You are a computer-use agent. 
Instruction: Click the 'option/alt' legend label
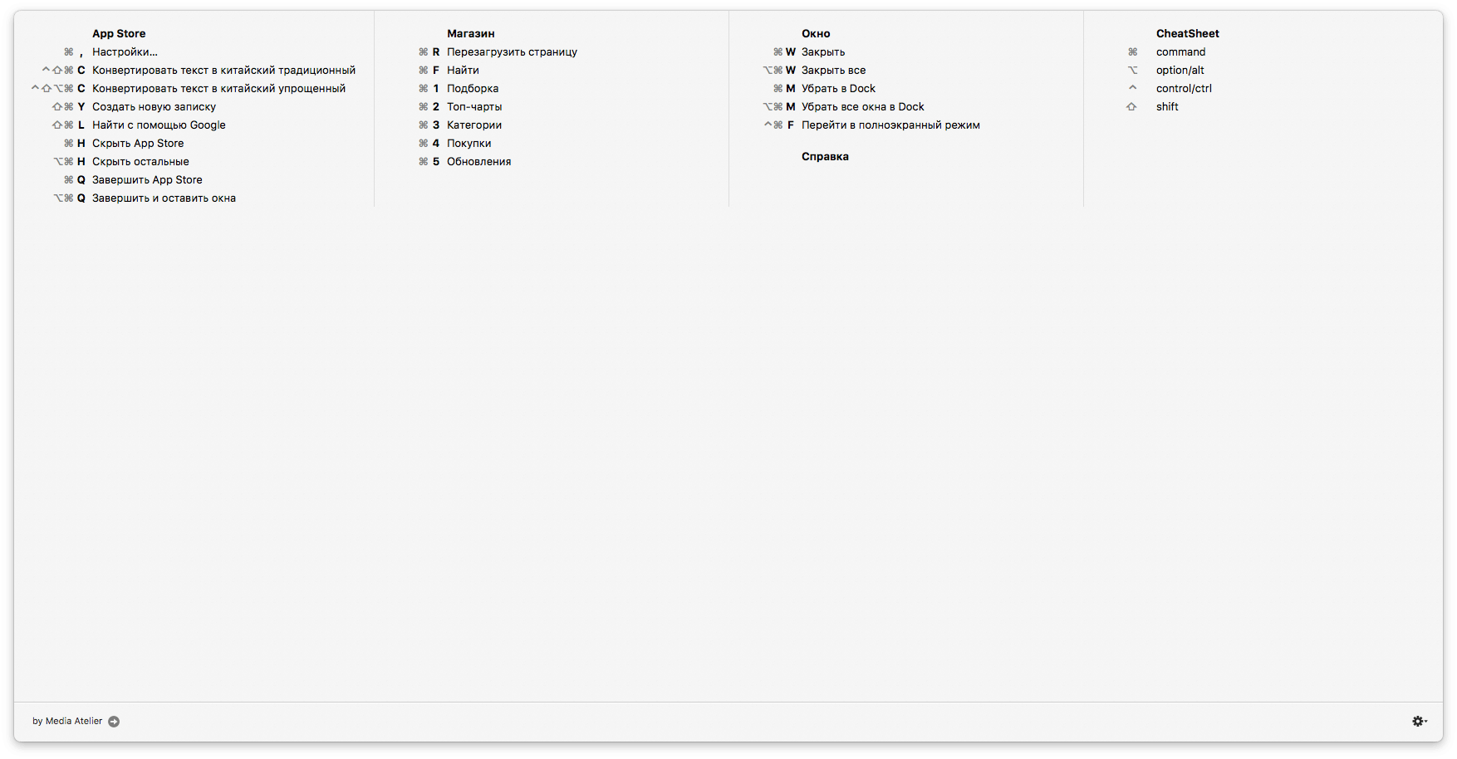click(1180, 70)
